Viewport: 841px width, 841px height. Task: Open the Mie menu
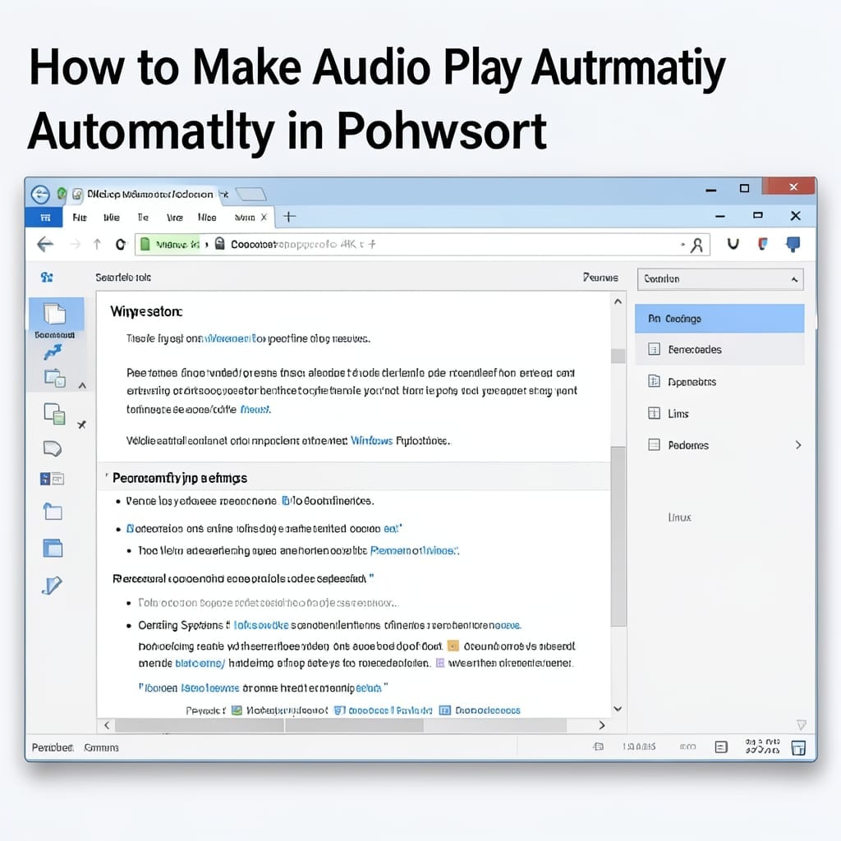(112, 217)
